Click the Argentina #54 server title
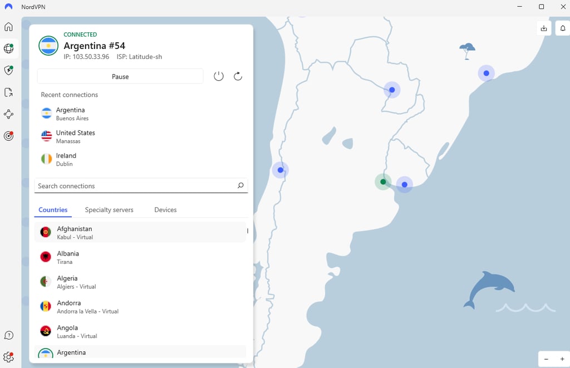Image resolution: width=570 pixels, height=368 pixels. (x=95, y=46)
